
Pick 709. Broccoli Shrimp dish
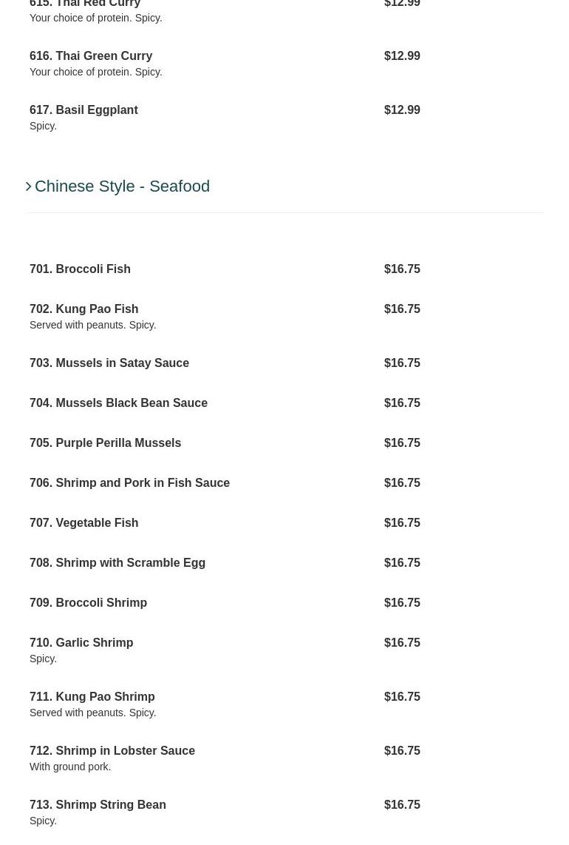88,603
